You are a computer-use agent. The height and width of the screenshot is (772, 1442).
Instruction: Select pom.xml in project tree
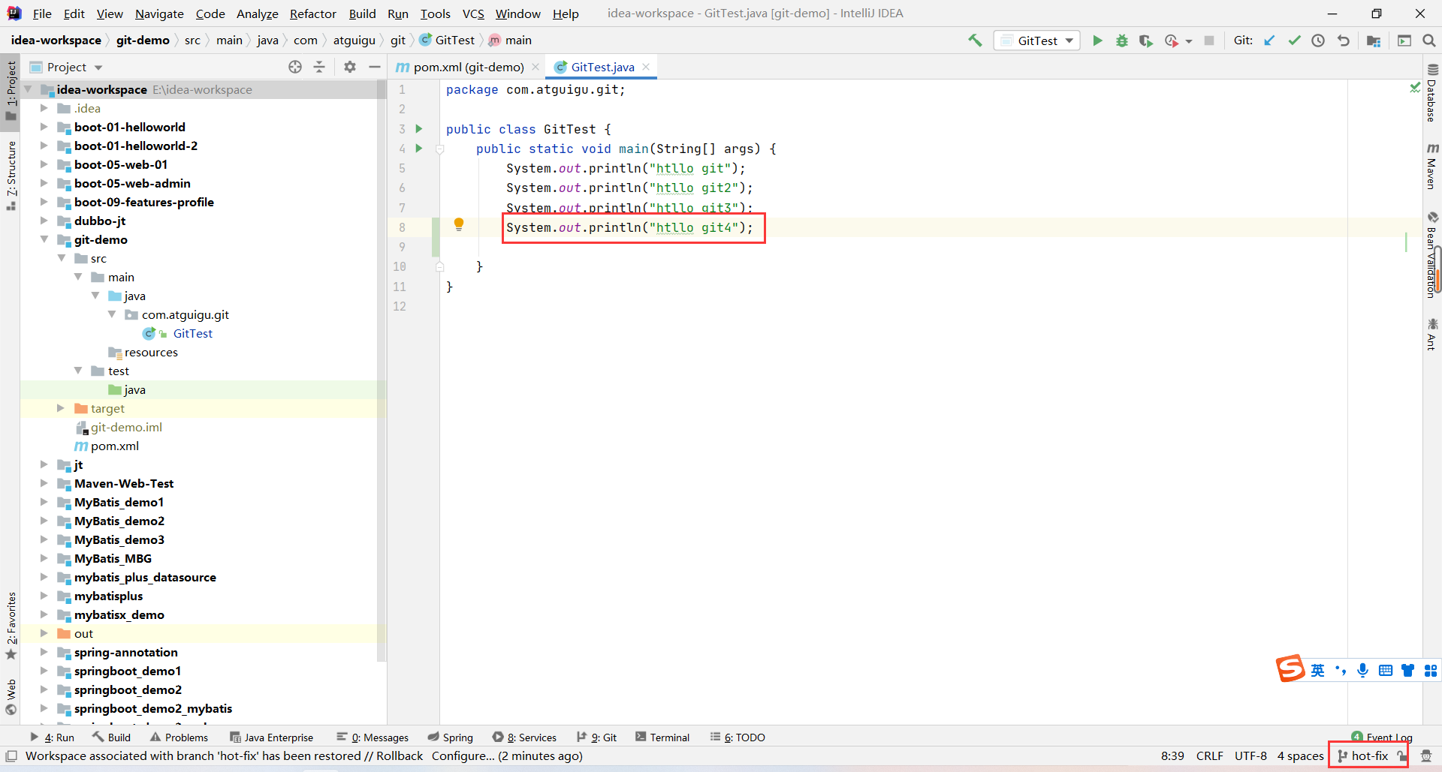pos(114,446)
